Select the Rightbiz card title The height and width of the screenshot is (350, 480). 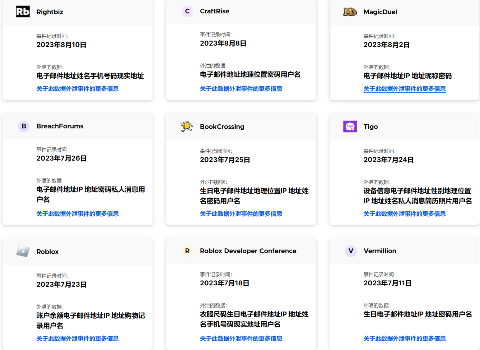50,12
